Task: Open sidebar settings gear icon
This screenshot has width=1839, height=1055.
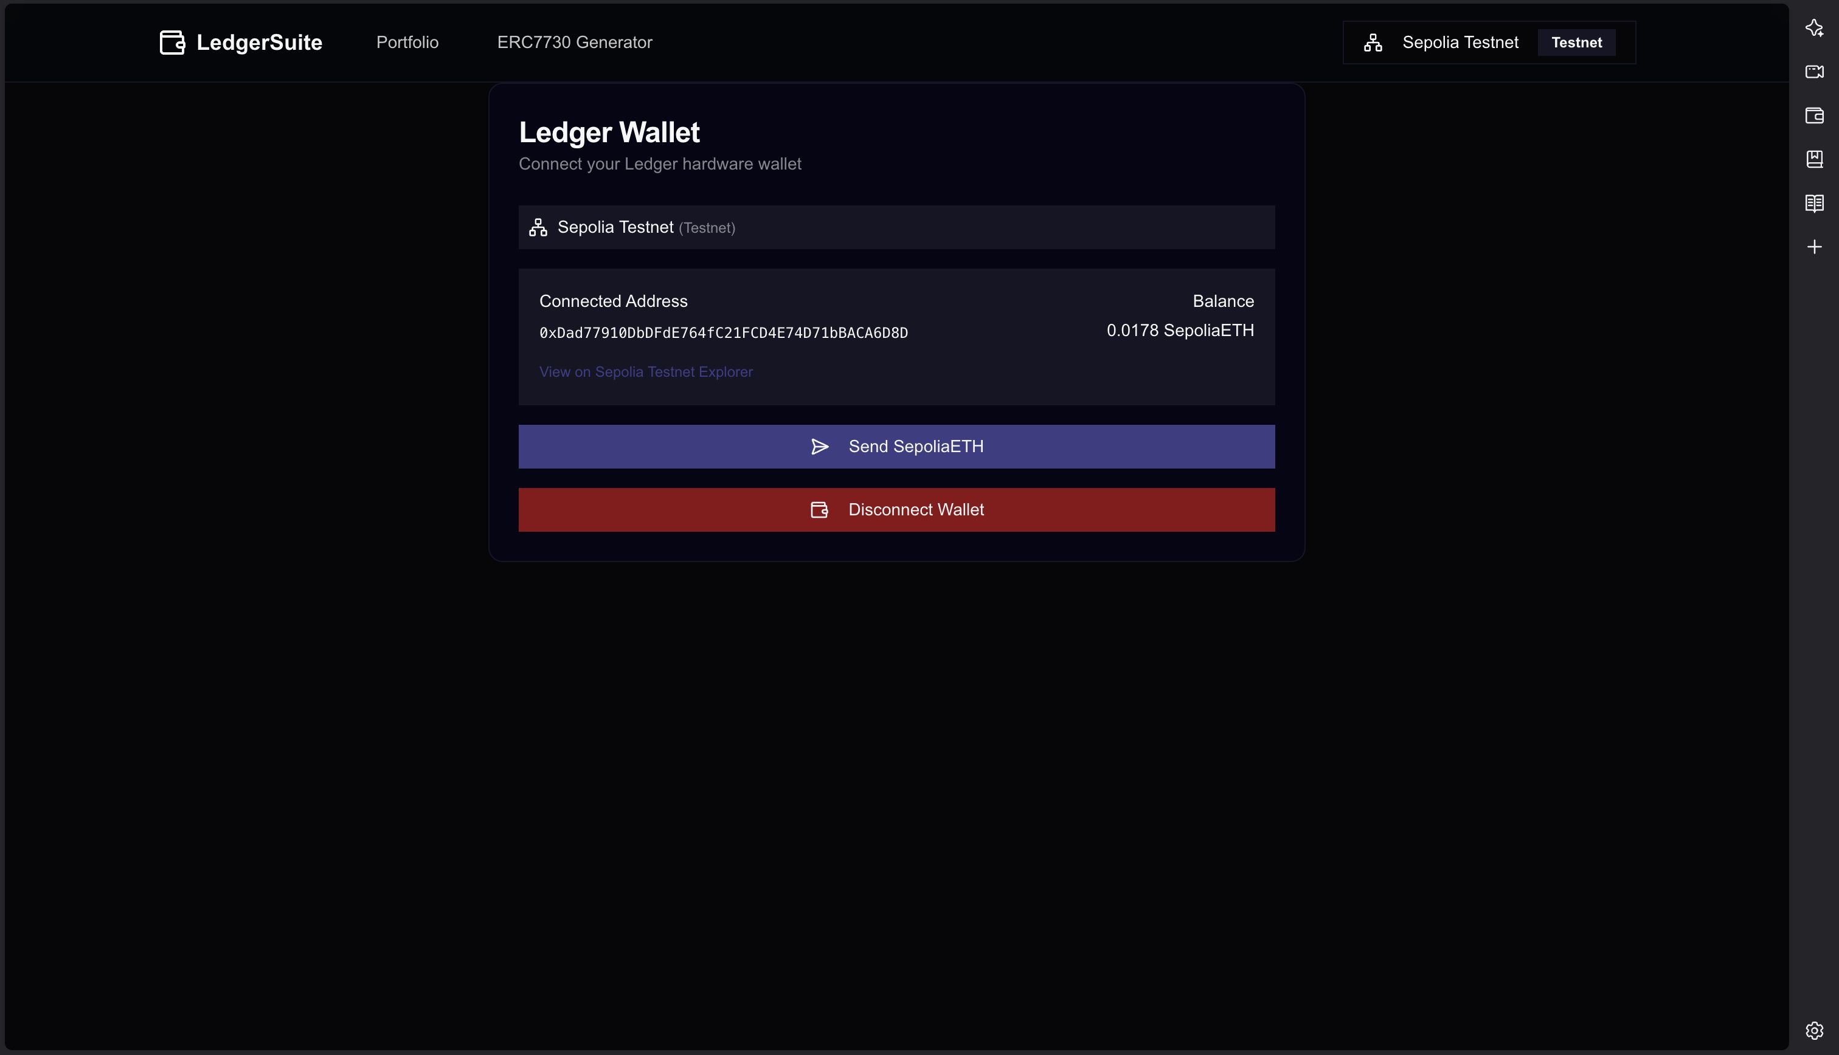Action: (x=1814, y=1030)
